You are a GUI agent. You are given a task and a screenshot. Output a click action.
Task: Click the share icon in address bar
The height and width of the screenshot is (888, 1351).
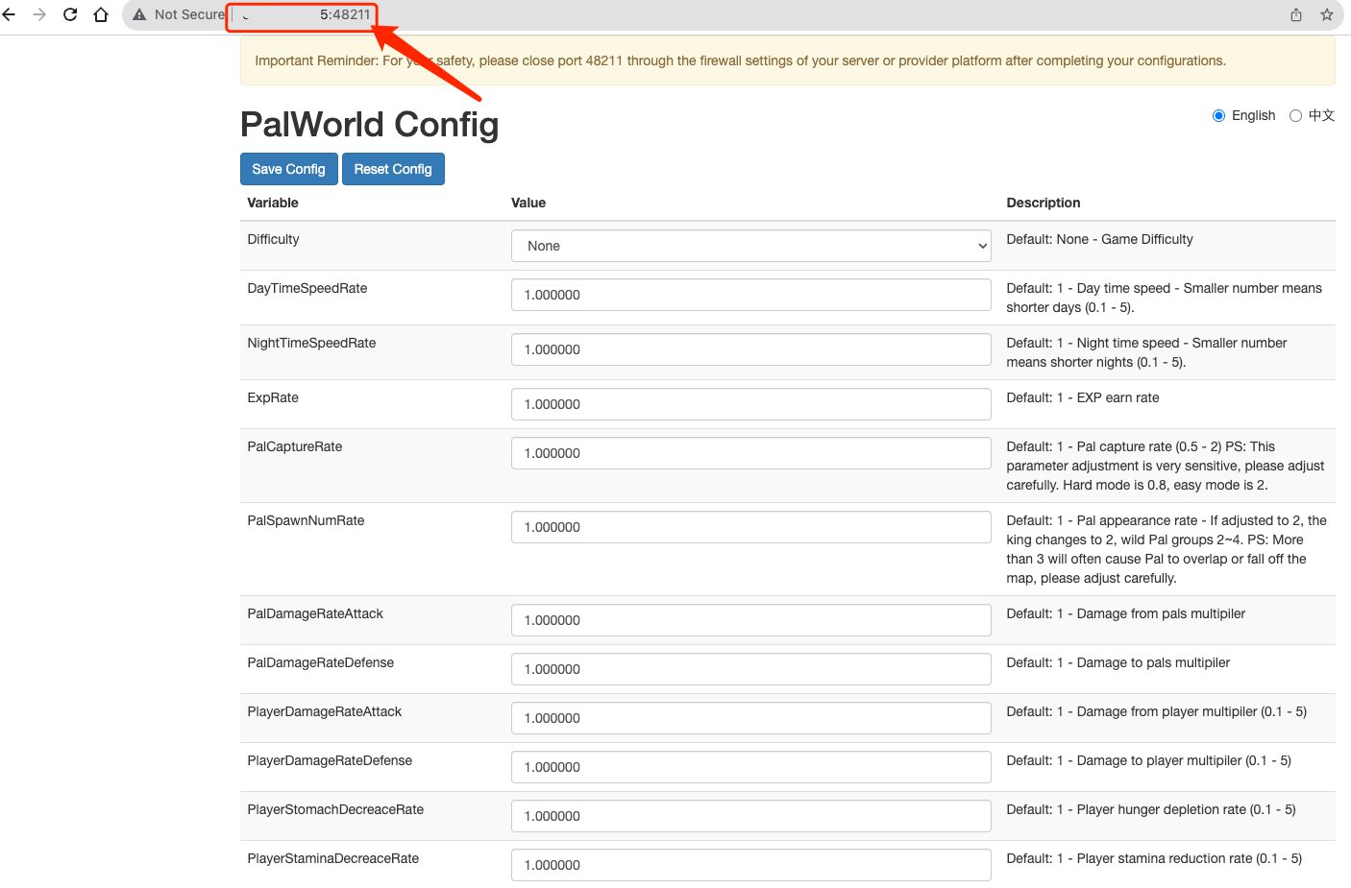point(1296,14)
